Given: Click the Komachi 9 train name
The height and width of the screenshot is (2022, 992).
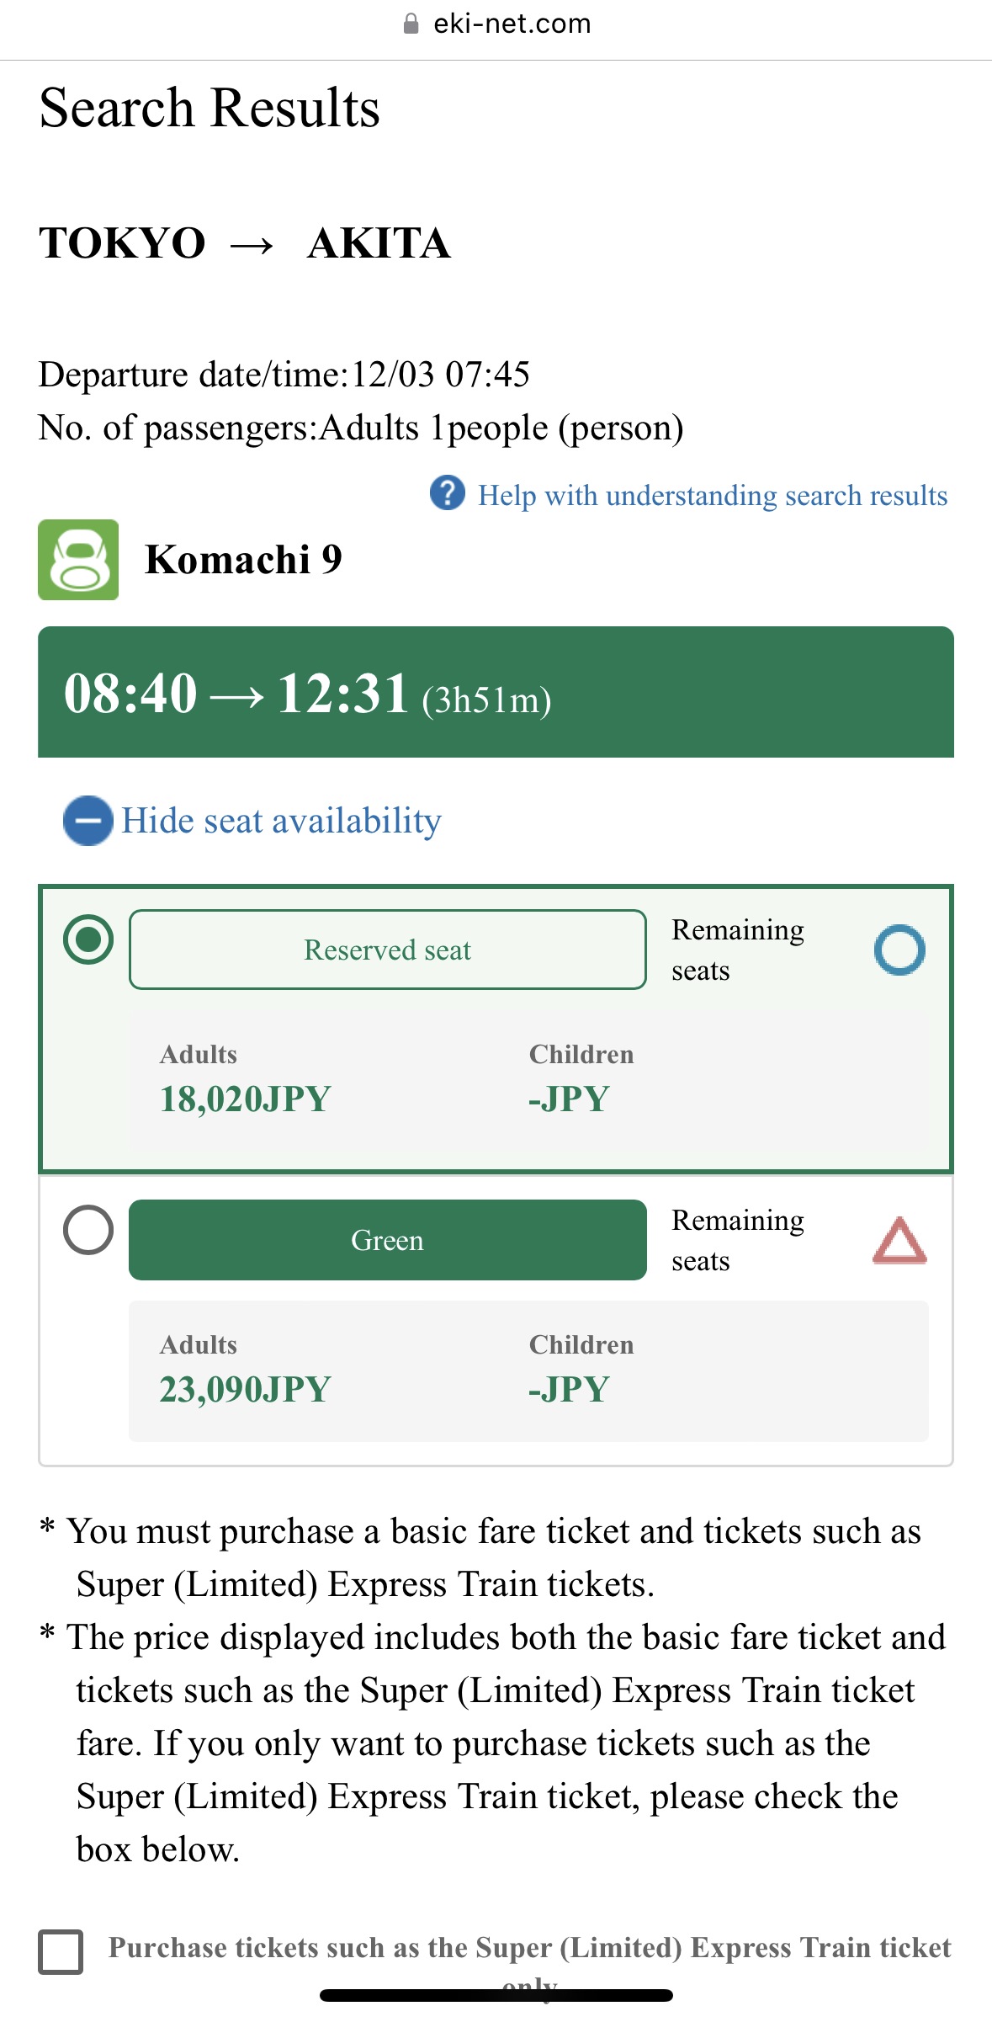Looking at the screenshot, I should [x=243, y=560].
